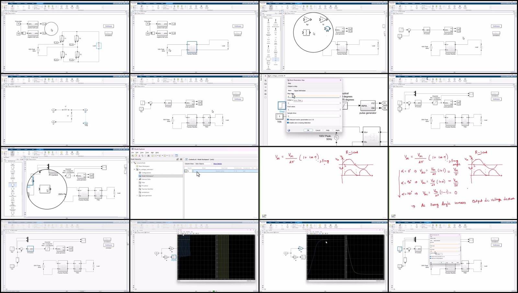Select the 100V Peak AC source symbol below dialog

point(336,138)
